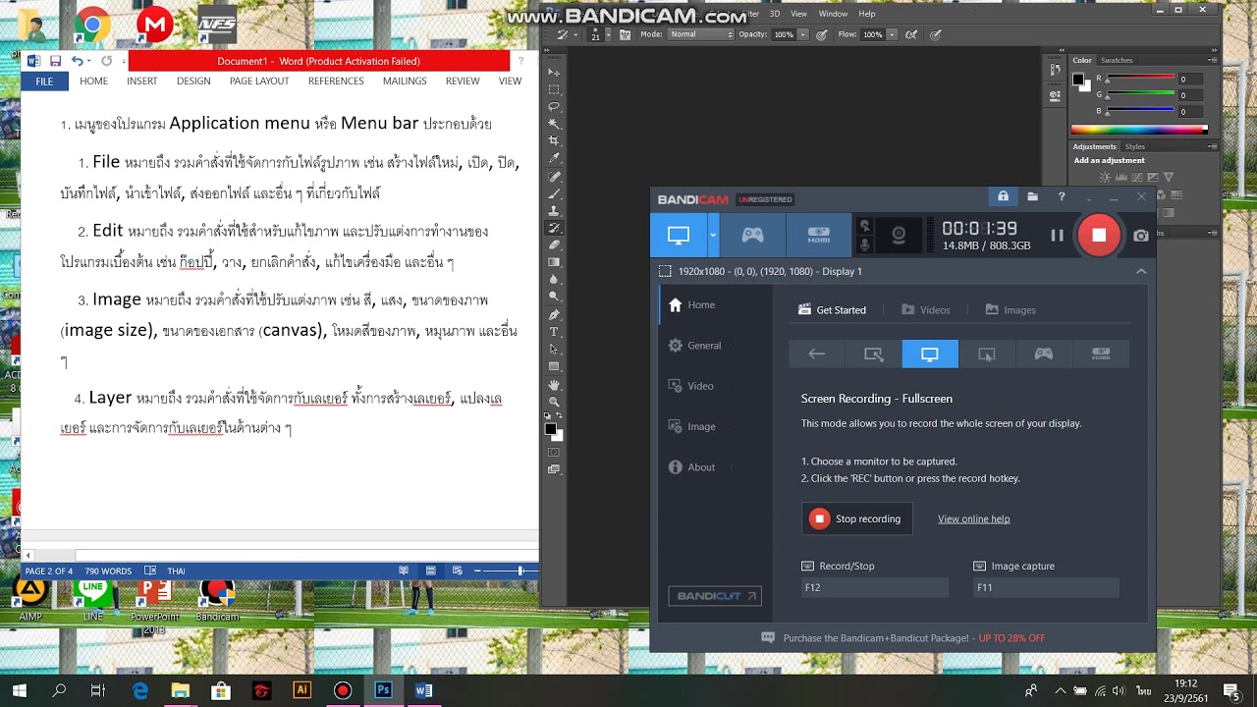
Task: Toggle Quick Mask mode in Photoshop toolbar
Action: click(x=554, y=453)
